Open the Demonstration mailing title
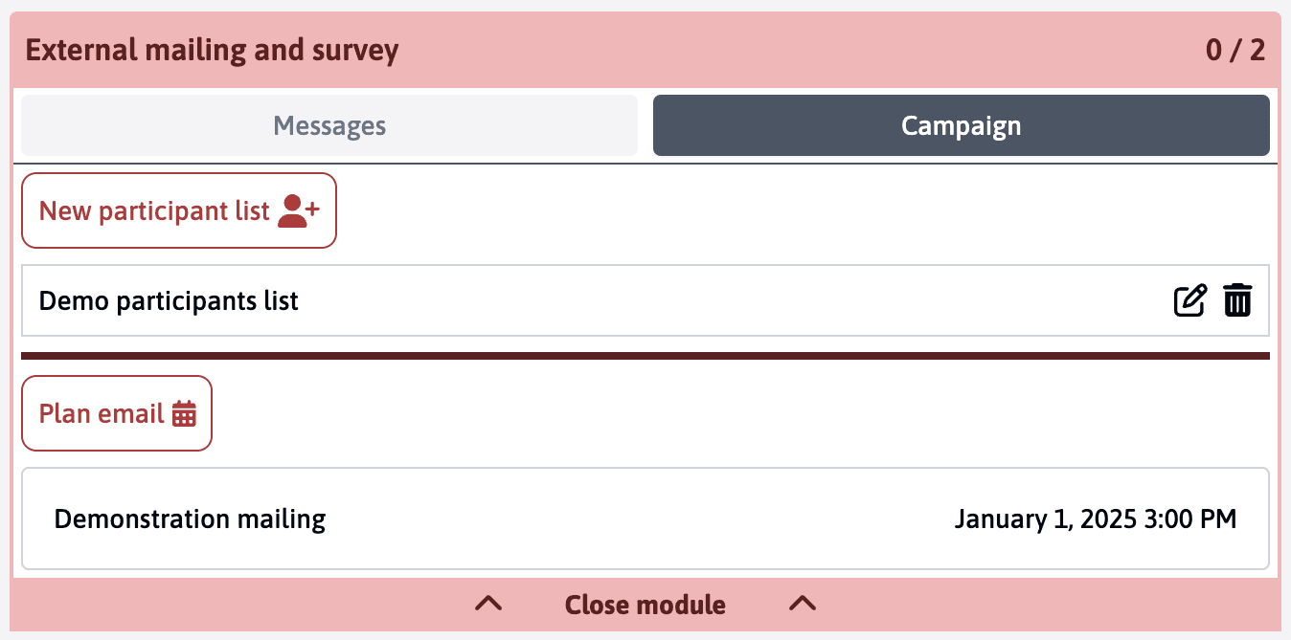 click(x=190, y=519)
